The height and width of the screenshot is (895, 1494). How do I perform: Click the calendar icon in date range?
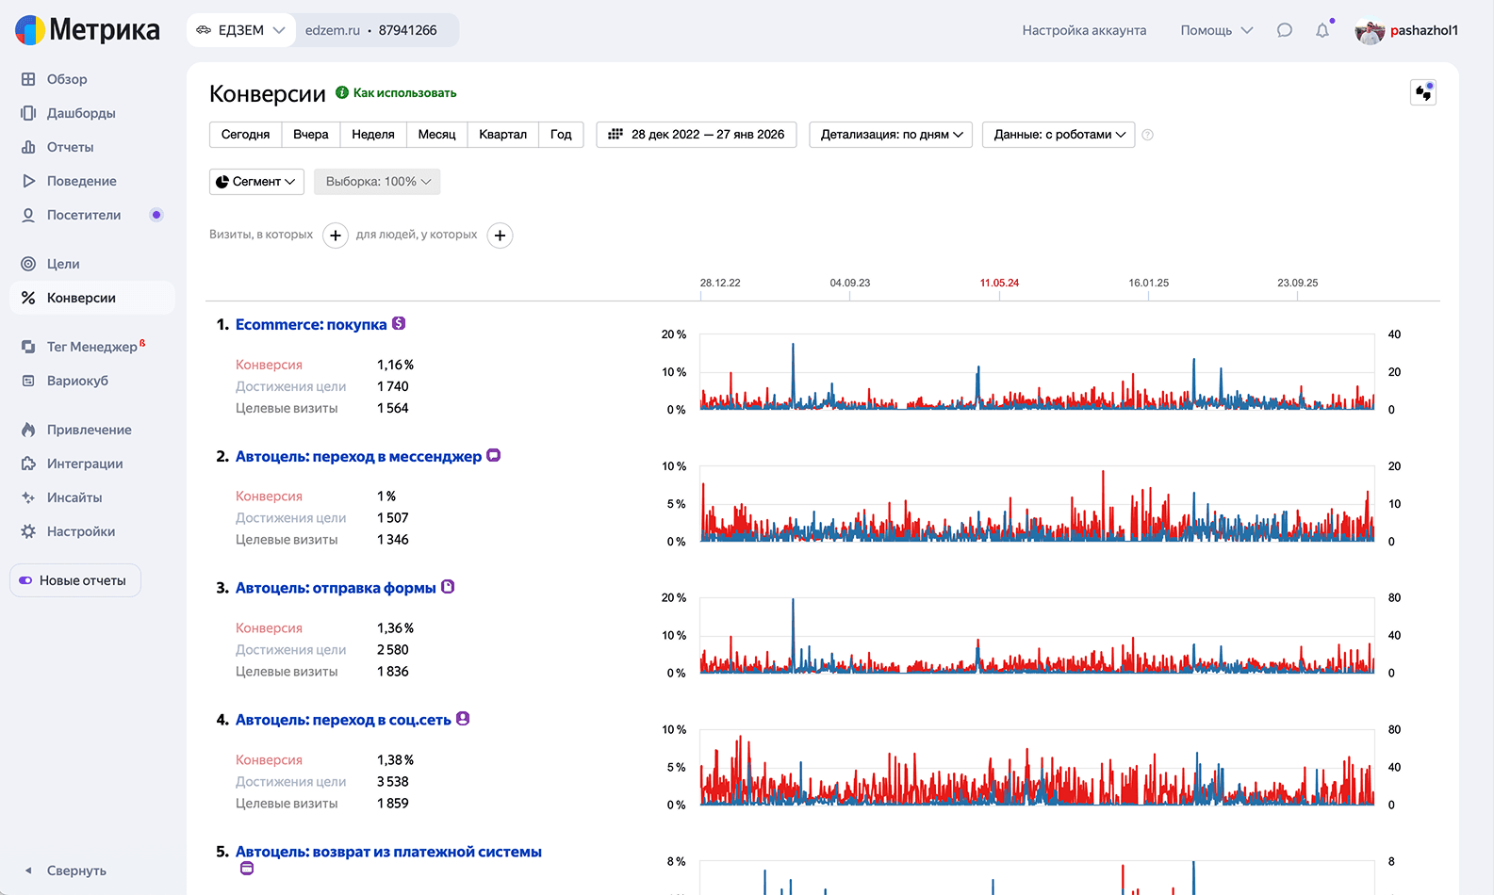click(616, 135)
